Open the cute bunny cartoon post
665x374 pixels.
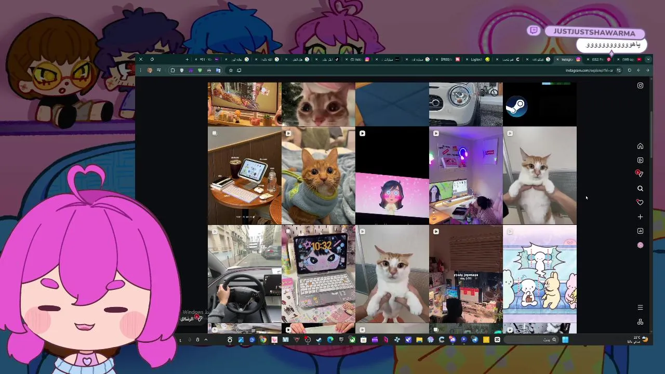[539, 274]
